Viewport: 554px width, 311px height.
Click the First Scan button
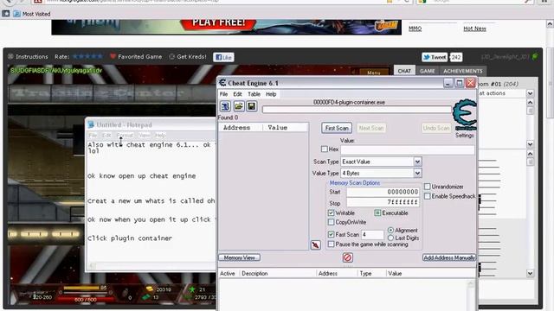tap(337, 128)
